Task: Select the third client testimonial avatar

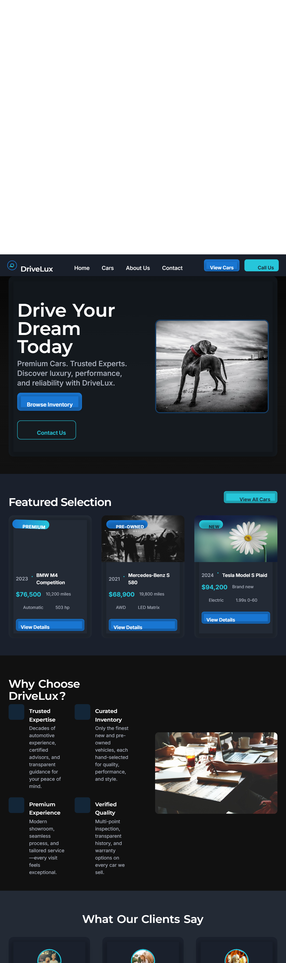Action: pyautogui.click(x=237, y=956)
